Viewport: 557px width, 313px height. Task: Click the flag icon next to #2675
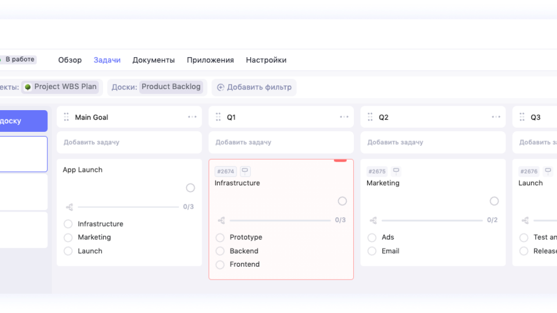396,171
